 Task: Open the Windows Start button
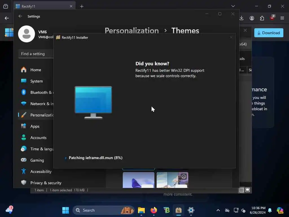coord(65,210)
